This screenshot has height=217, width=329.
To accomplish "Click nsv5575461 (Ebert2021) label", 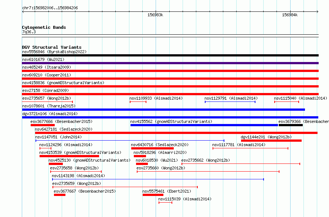I will click(x=167, y=191).
